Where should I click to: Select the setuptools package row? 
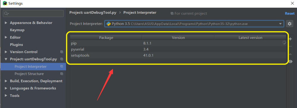coord(178,55)
